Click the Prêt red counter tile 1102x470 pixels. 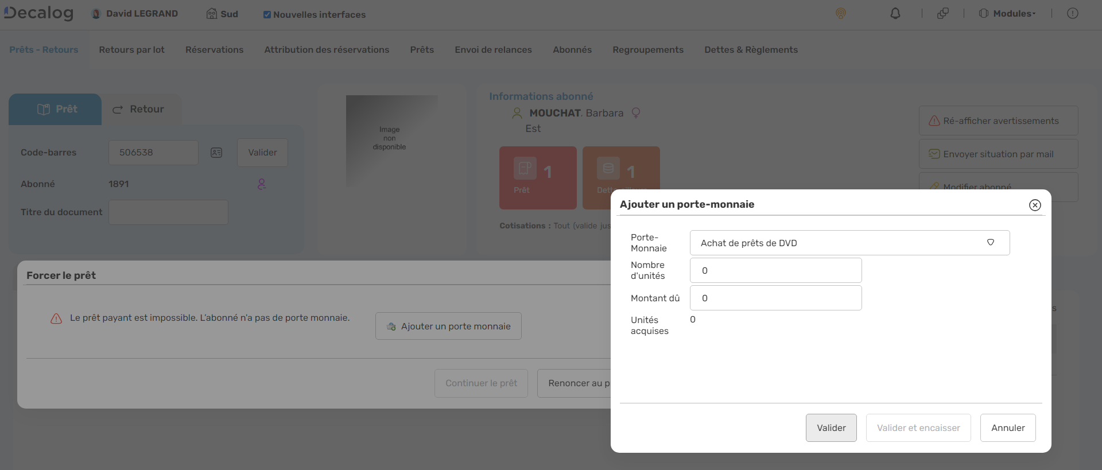click(x=538, y=177)
